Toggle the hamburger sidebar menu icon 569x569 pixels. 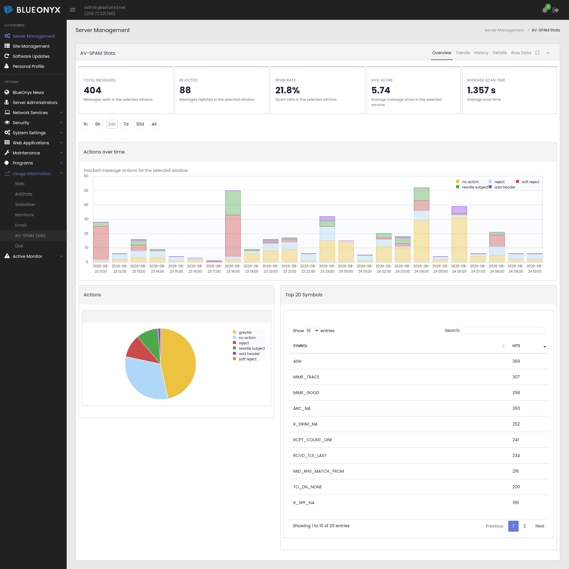73,10
